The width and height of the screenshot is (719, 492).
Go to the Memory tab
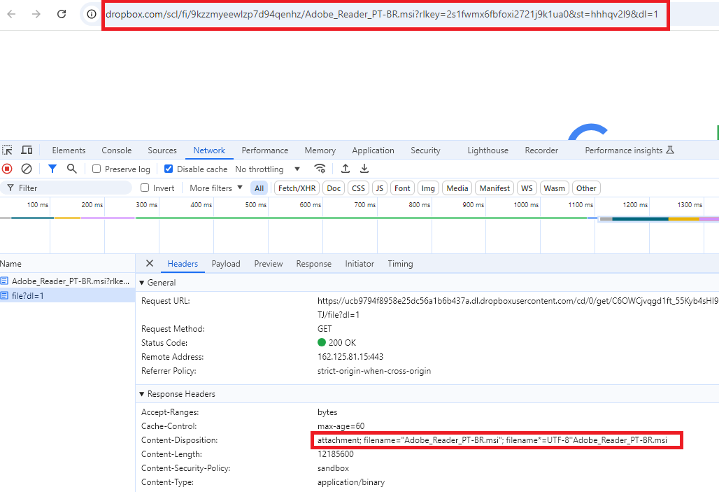pos(320,150)
